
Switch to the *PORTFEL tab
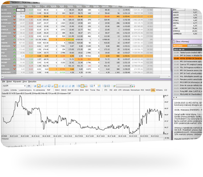26,3
